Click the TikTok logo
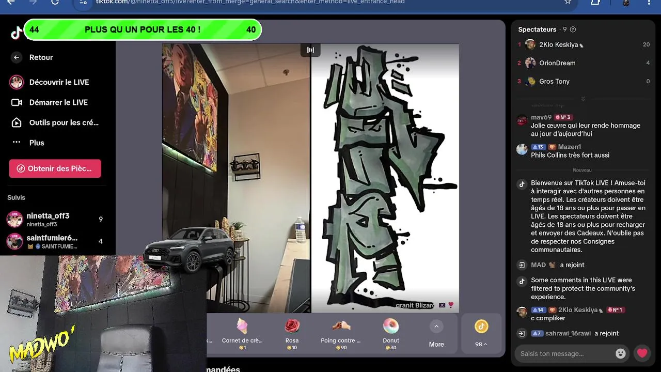Viewport: 661px width, 372px height. click(17, 33)
